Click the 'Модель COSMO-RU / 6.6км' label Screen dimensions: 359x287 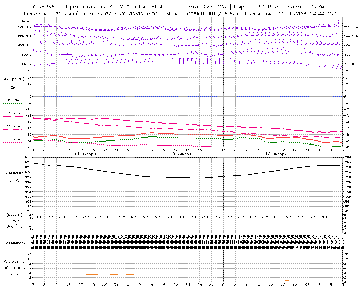point(202,14)
